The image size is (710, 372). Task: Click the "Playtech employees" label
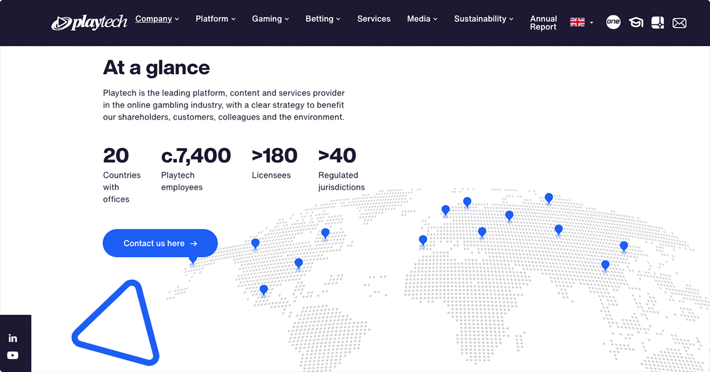182,181
